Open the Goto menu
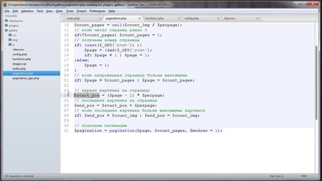Image resolution: width=322 pixels, height=181 pixels. 59,11
